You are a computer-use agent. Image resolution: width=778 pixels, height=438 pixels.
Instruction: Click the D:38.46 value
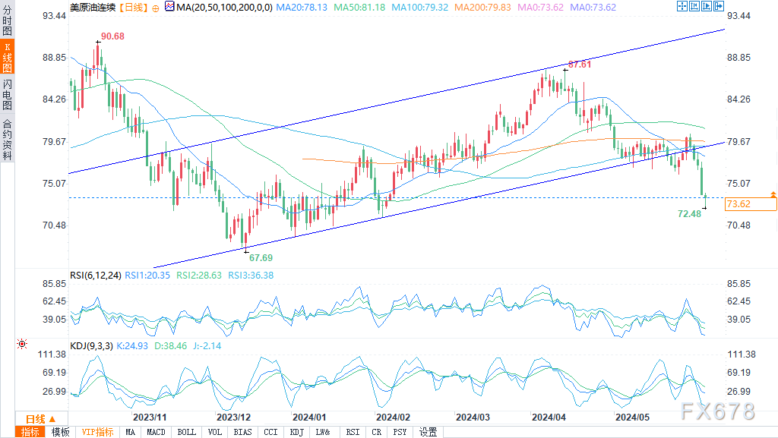click(x=171, y=346)
